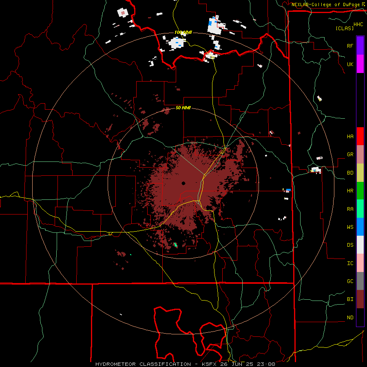Screen dimensions: 367x367
Task: Click the red HA legend color swatch
Action: (x=360, y=136)
